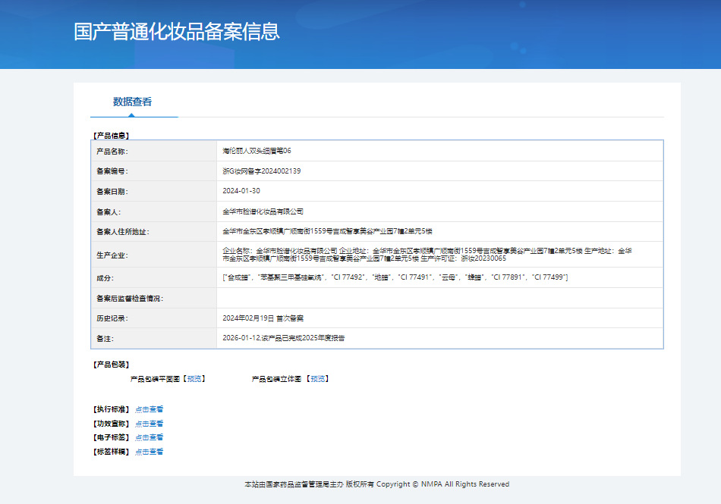Click the 备案日期 row label

pos(112,192)
